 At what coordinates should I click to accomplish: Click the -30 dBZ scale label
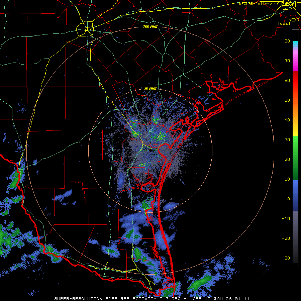tap(286, 258)
